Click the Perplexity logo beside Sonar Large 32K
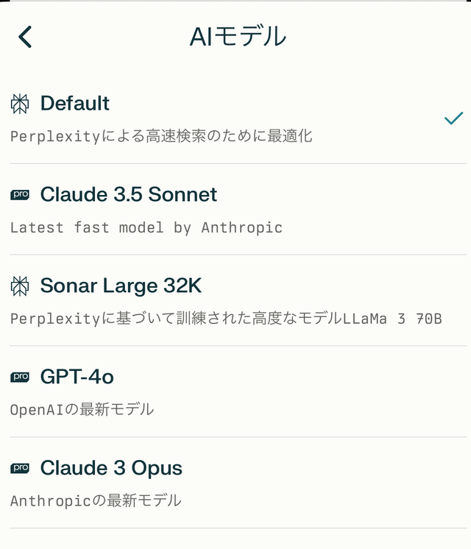471x549 pixels. 20,286
